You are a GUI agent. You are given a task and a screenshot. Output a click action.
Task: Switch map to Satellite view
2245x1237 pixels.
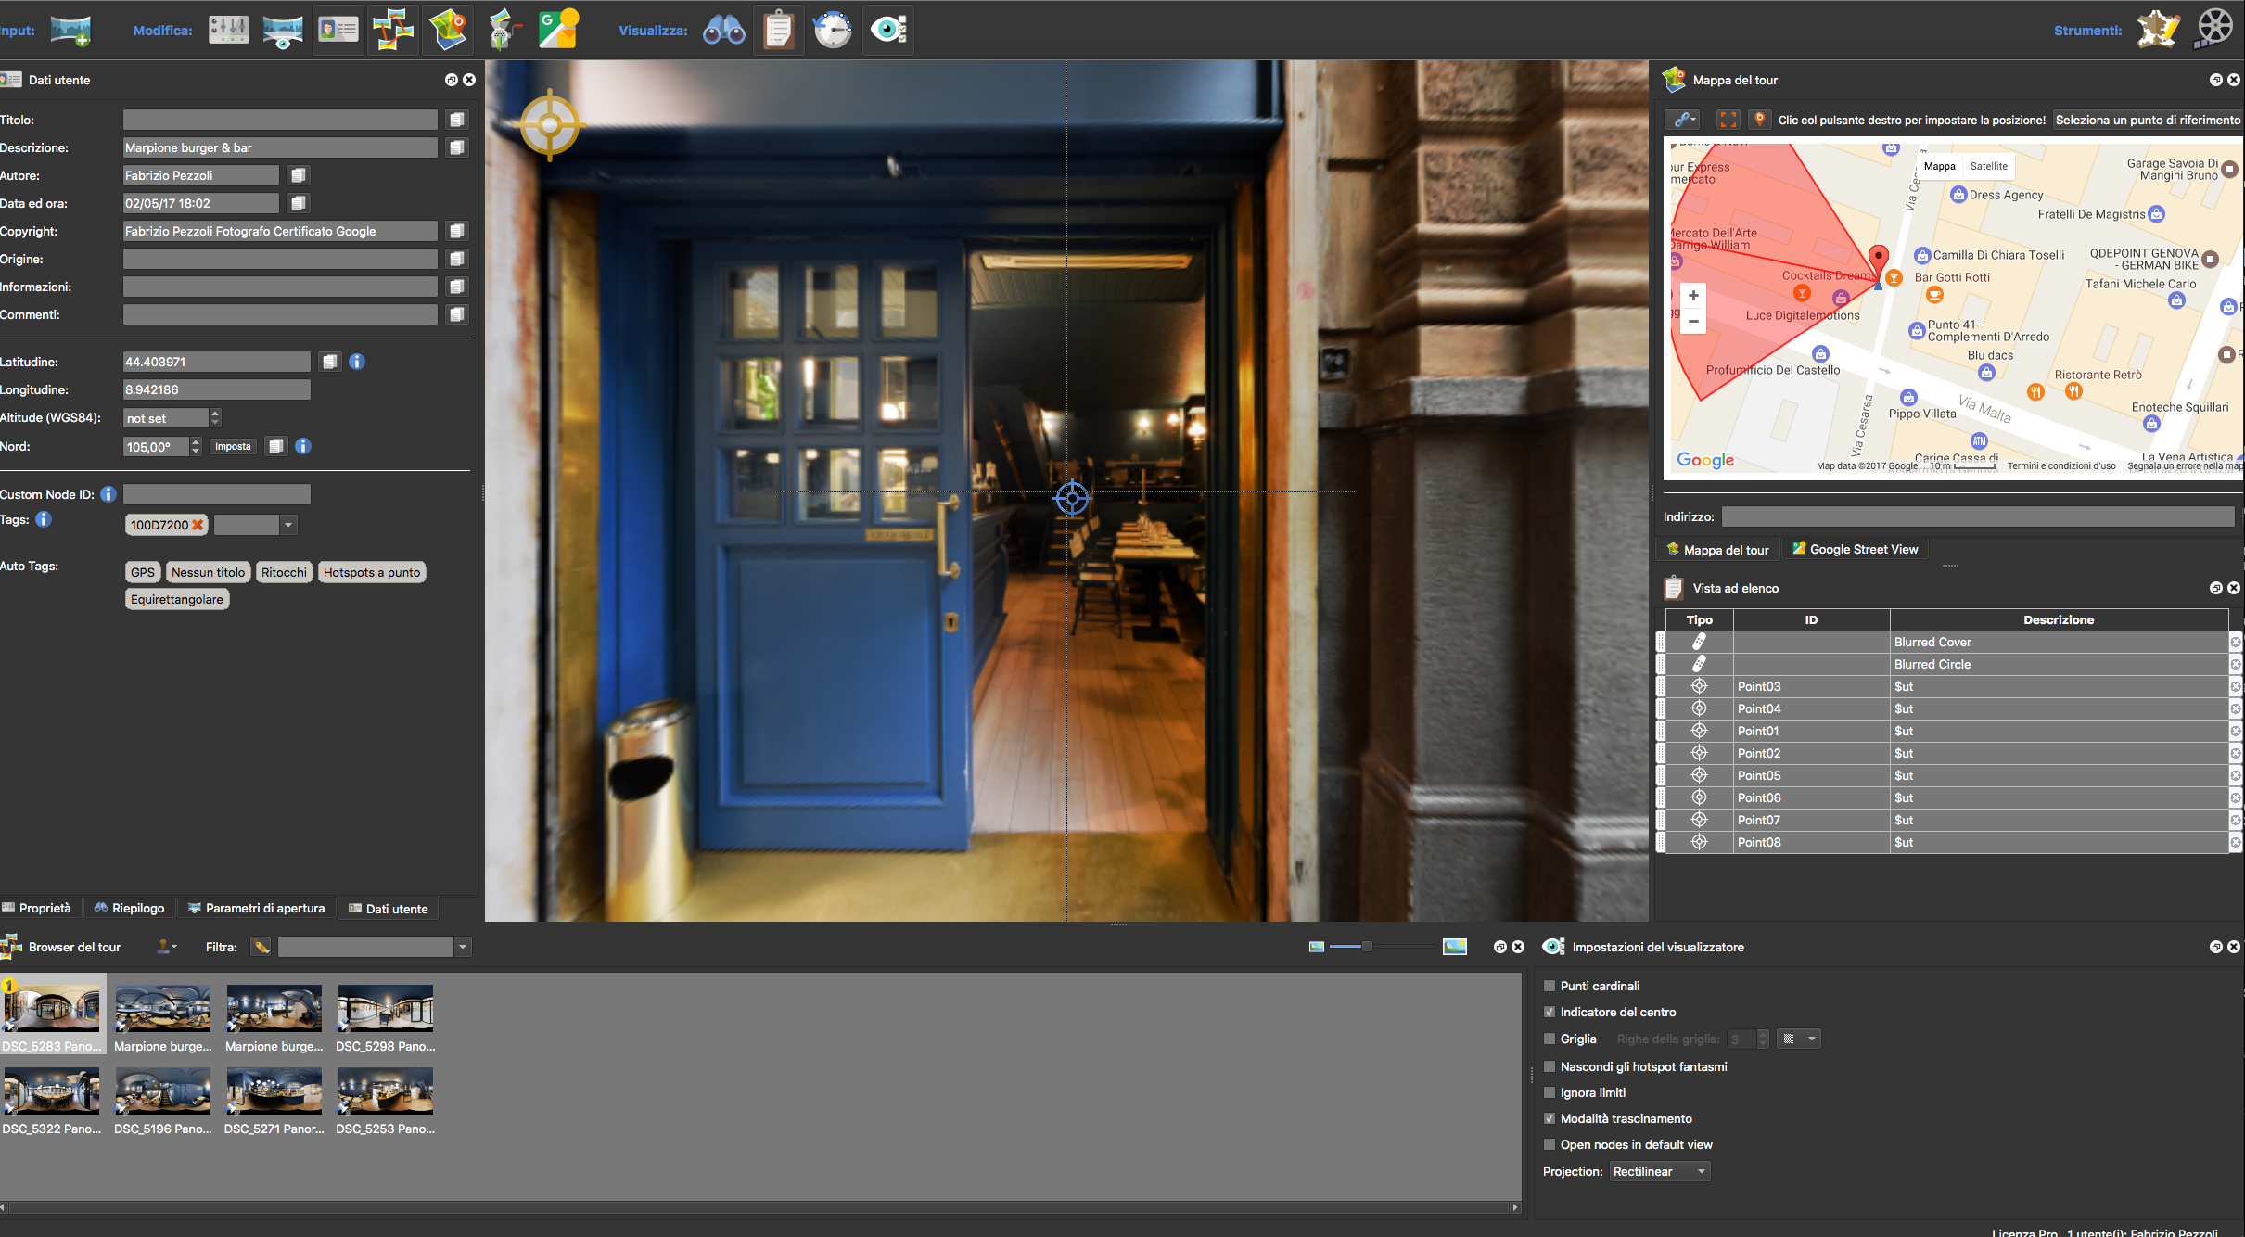click(x=1988, y=166)
